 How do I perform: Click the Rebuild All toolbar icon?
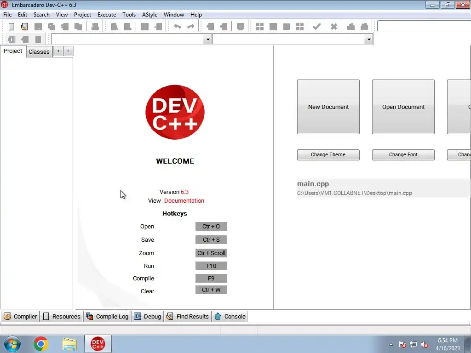tap(300, 27)
